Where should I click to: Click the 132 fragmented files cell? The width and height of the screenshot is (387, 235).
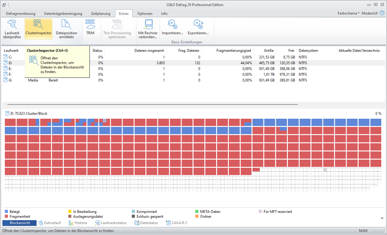197,63
